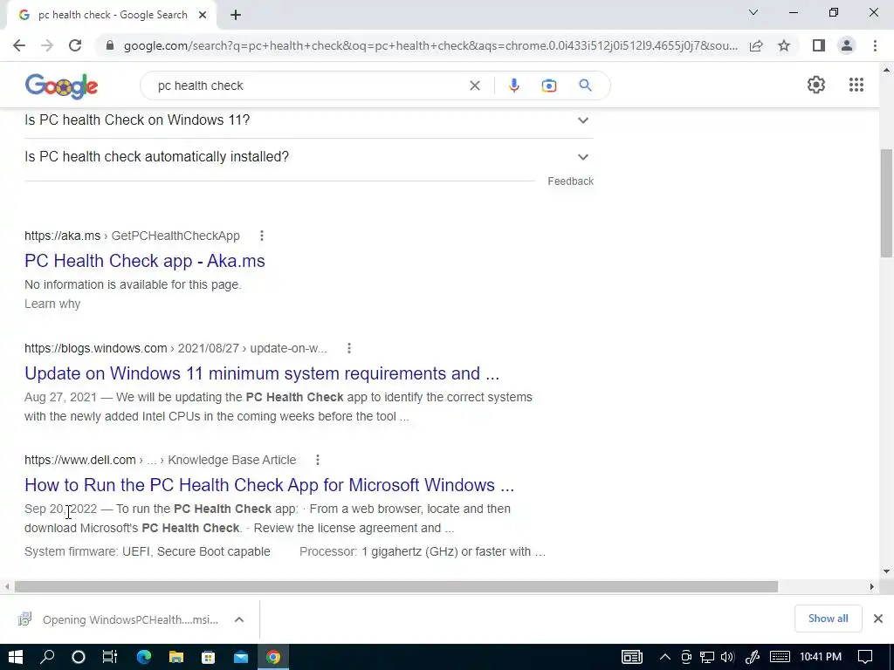Viewport: 894px width, 670px height.
Task: Click into the Google search box
Action: 308,85
